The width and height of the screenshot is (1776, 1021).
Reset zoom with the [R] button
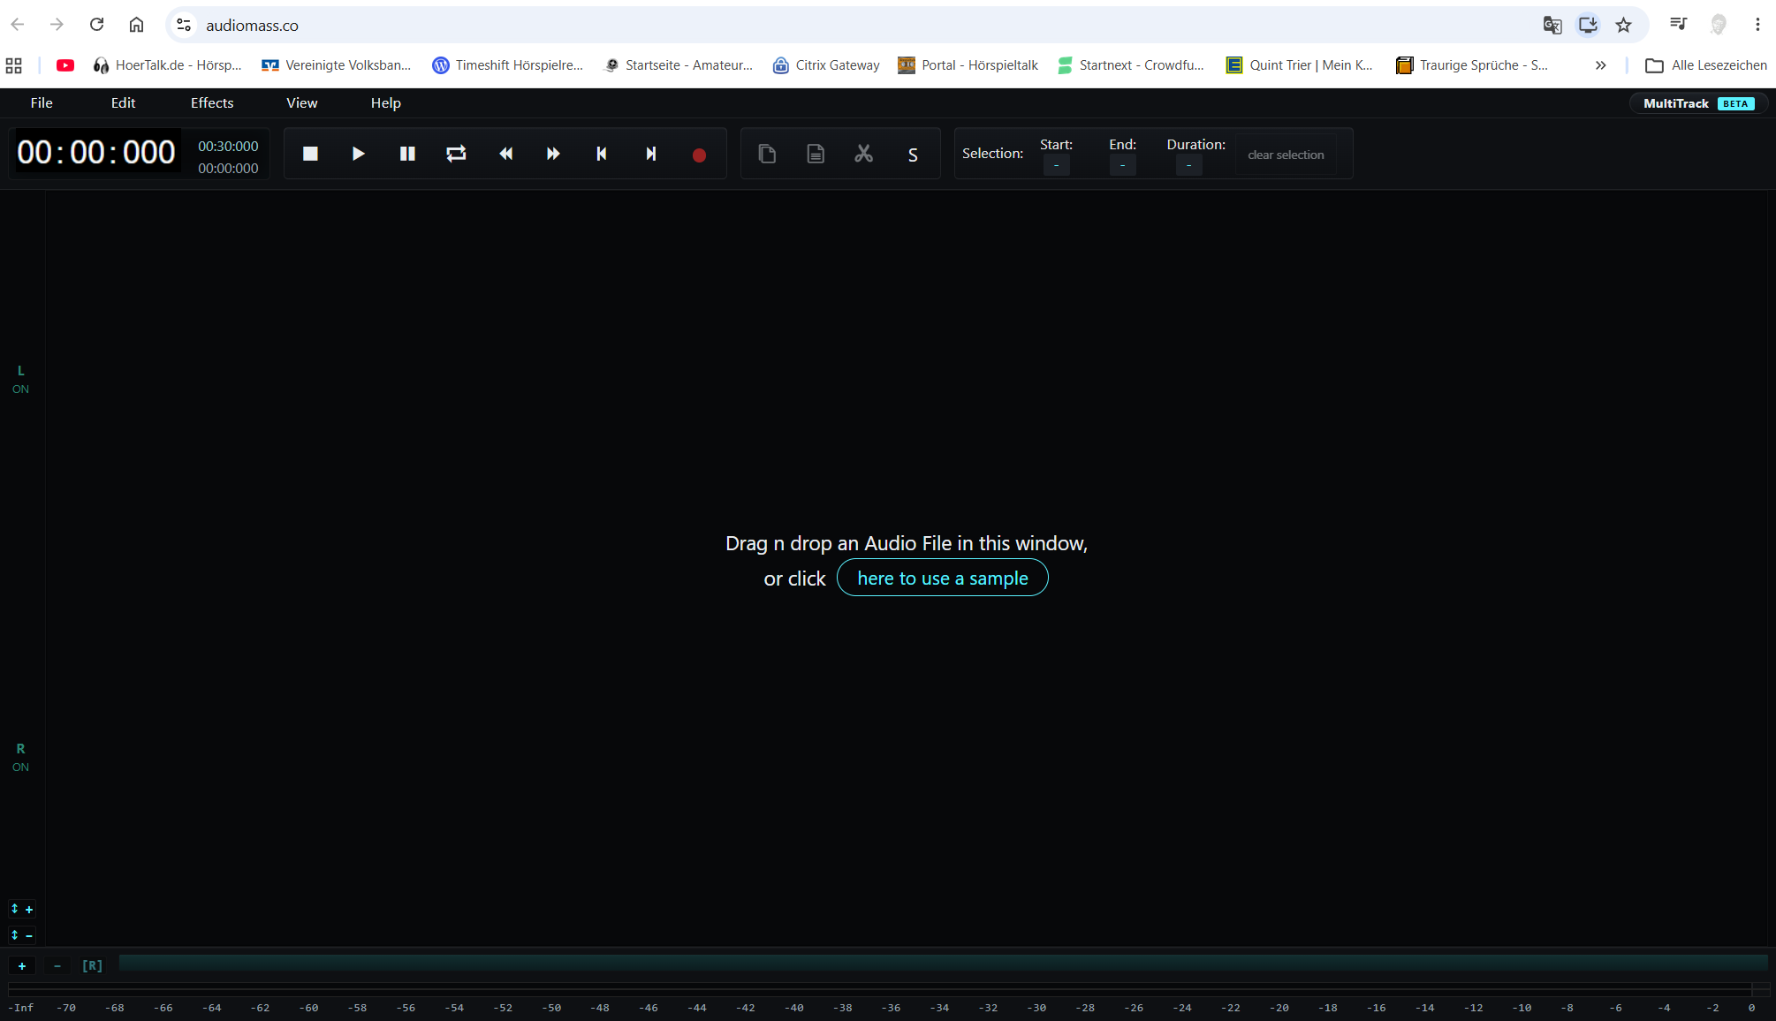click(x=92, y=966)
